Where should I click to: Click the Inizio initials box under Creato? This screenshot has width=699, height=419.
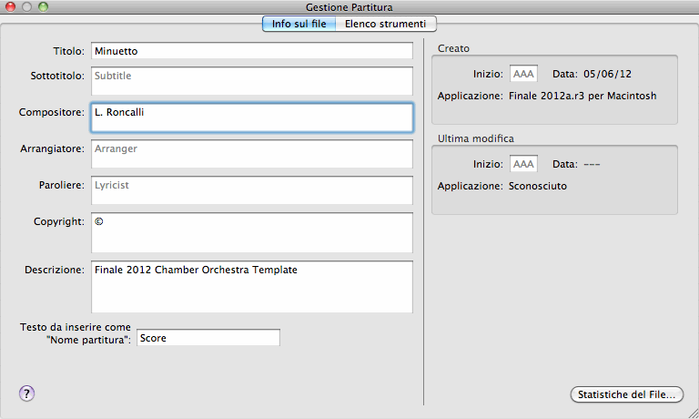523,73
